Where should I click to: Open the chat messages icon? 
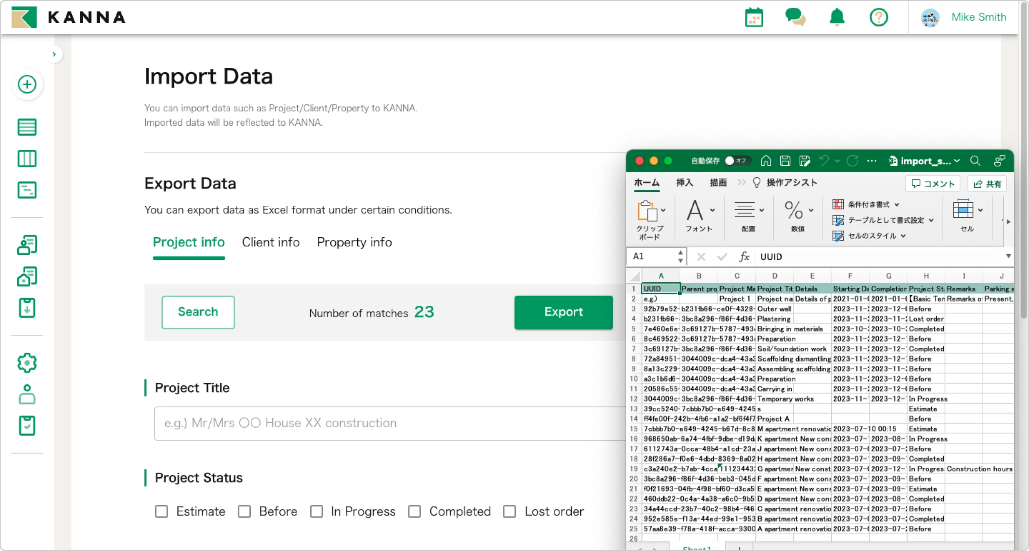pos(795,17)
